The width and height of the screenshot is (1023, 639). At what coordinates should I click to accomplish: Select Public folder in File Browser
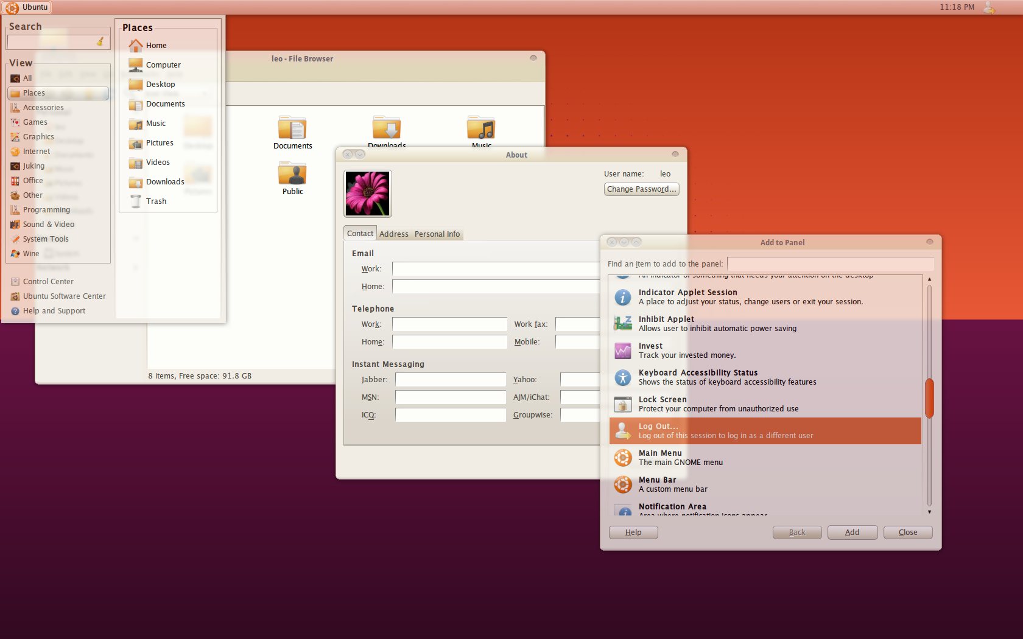point(292,178)
